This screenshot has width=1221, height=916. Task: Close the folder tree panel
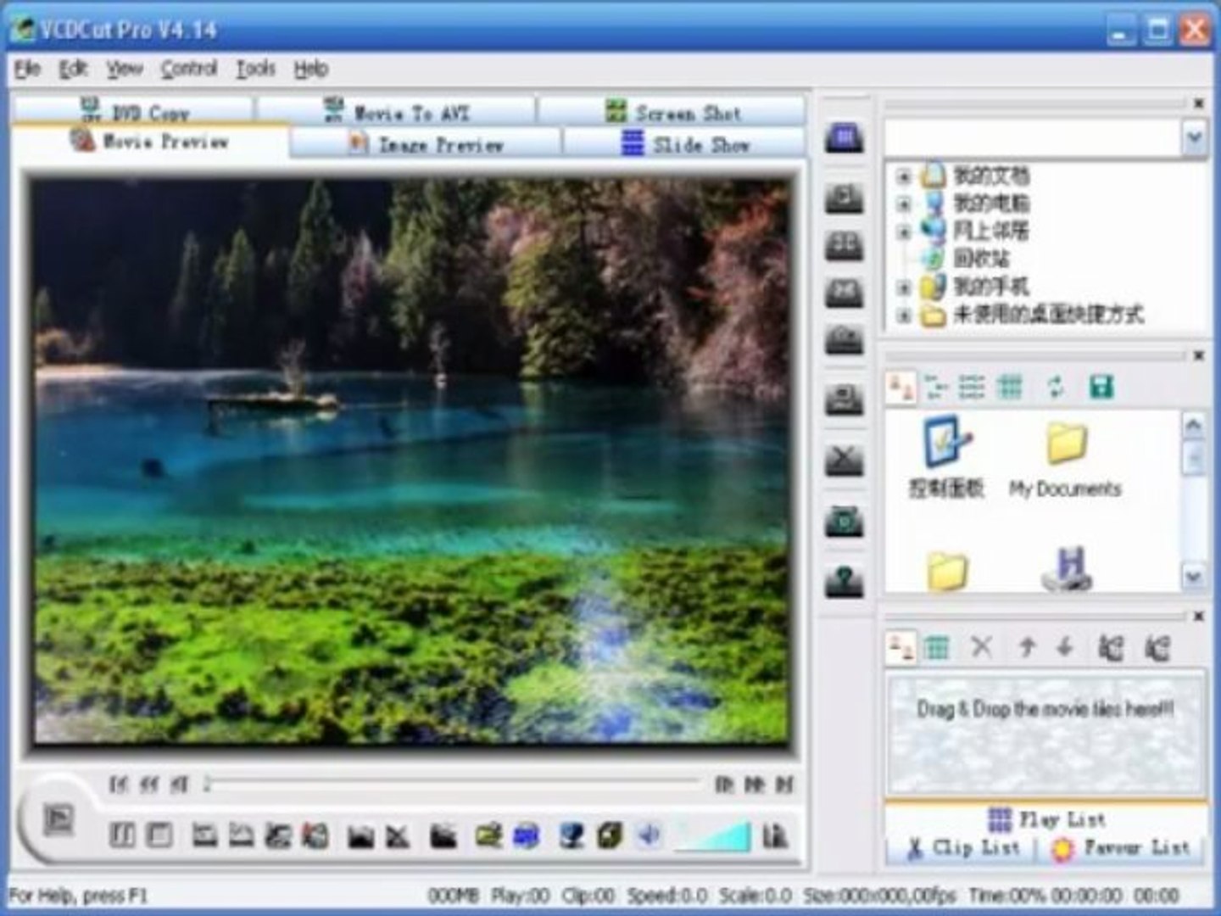(x=1198, y=103)
